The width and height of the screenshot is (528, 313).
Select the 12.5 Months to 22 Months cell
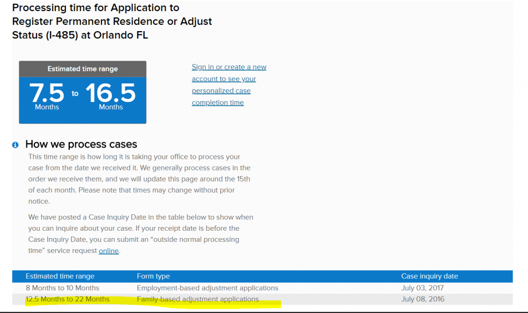coord(68,299)
